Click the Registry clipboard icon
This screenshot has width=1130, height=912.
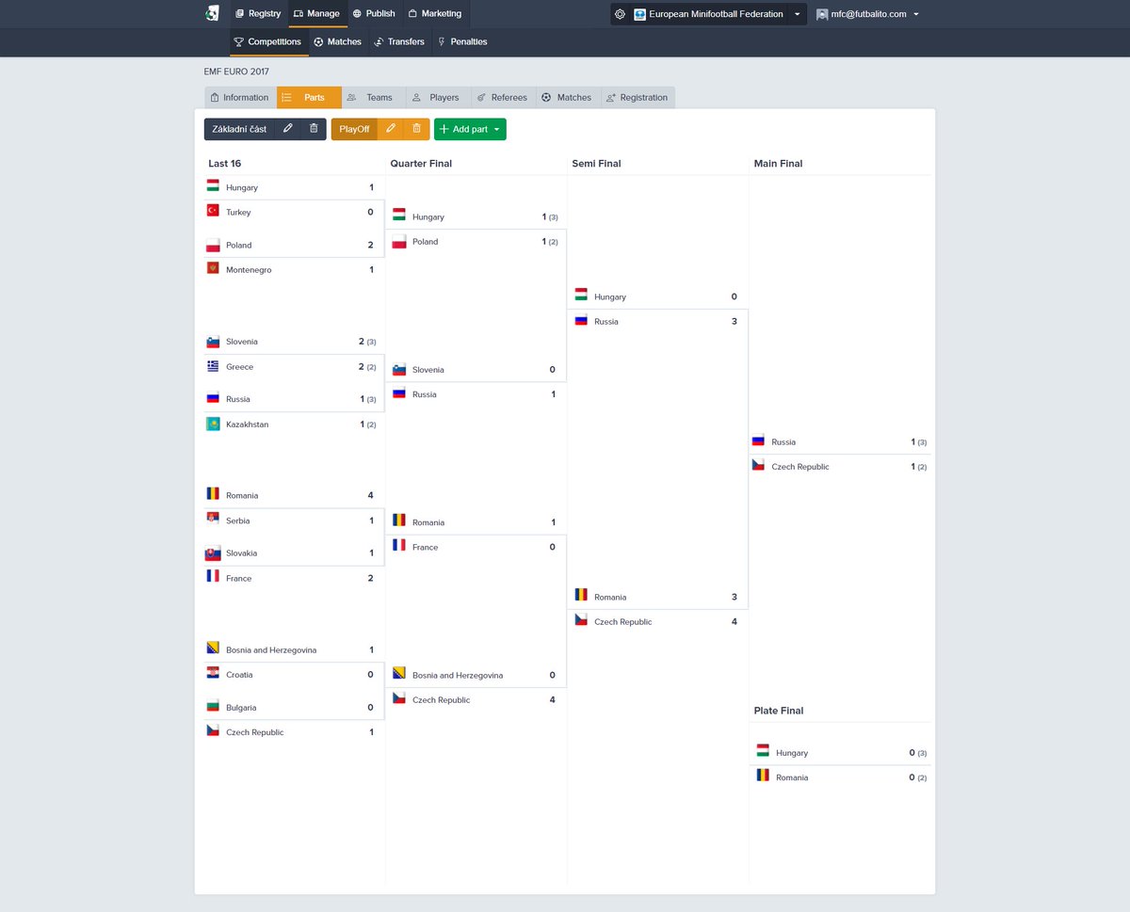point(240,13)
